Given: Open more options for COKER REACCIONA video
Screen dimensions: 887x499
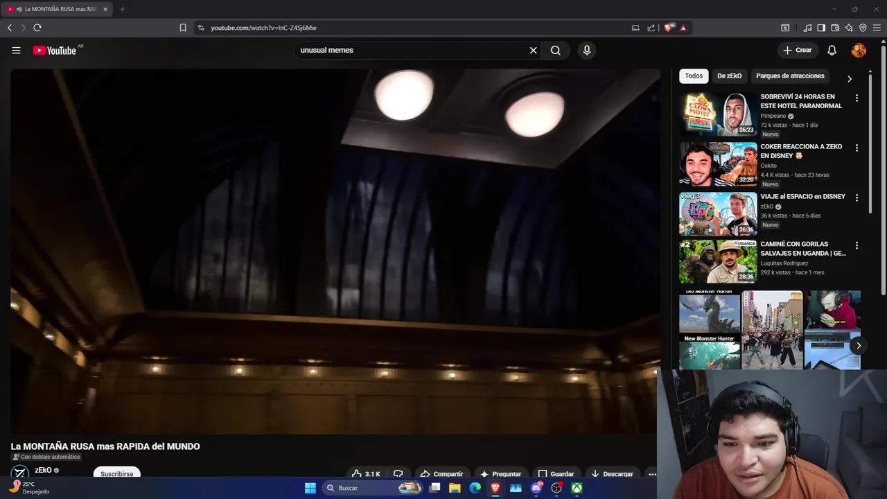Looking at the screenshot, I should 857,148.
